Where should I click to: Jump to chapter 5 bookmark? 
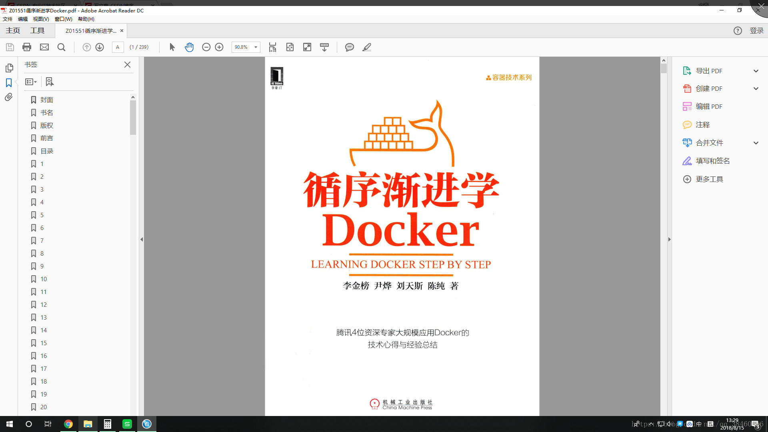pyautogui.click(x=42, y=215)
